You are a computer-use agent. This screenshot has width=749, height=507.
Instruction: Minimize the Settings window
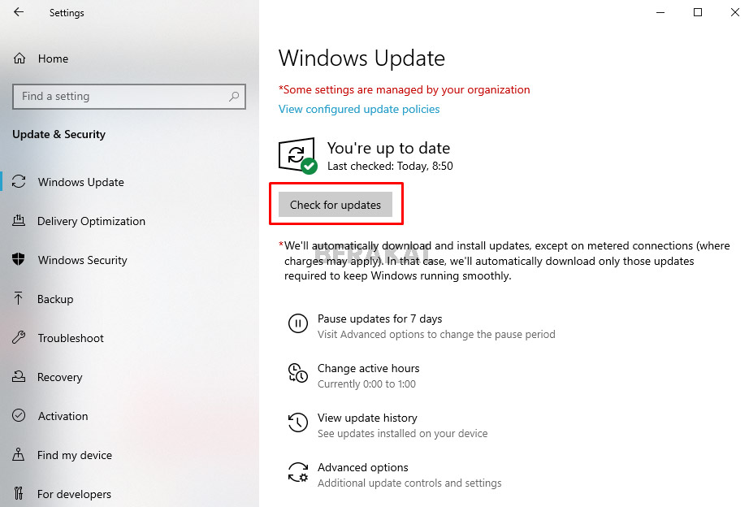tap(660, 12)
